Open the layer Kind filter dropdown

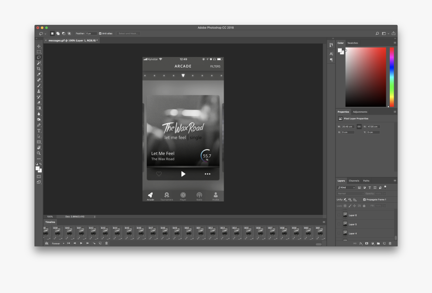click(346, 188)
